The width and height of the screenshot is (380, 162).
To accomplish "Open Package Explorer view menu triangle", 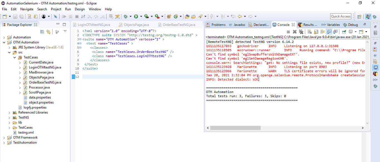I will [65, 31].
